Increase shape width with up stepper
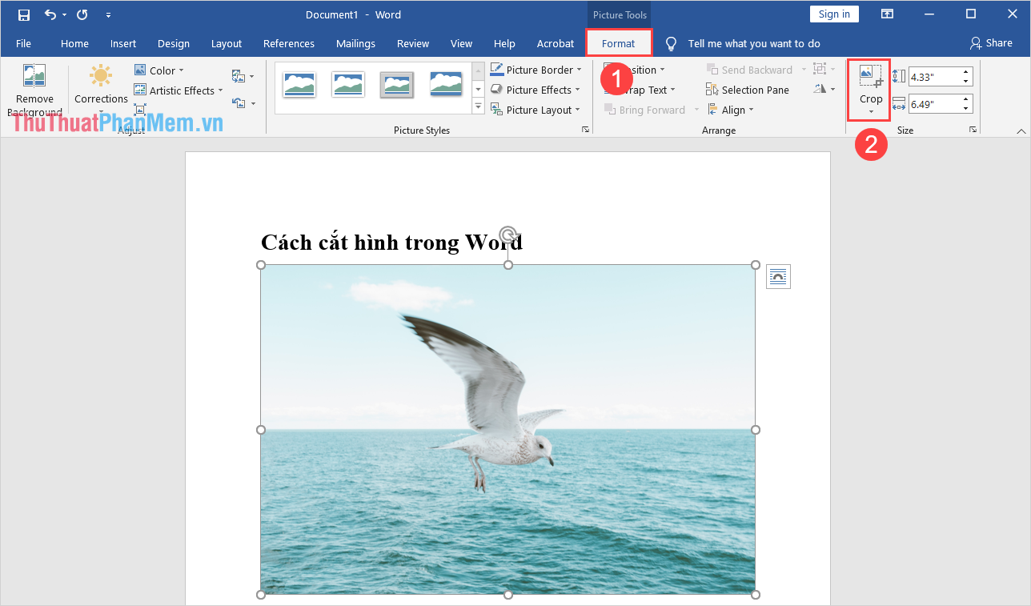This screenshot has width=1031, height=606. click(966, 98)
